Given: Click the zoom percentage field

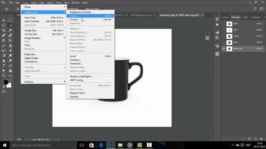Looking at the screenshot, I should coord(19,139).
